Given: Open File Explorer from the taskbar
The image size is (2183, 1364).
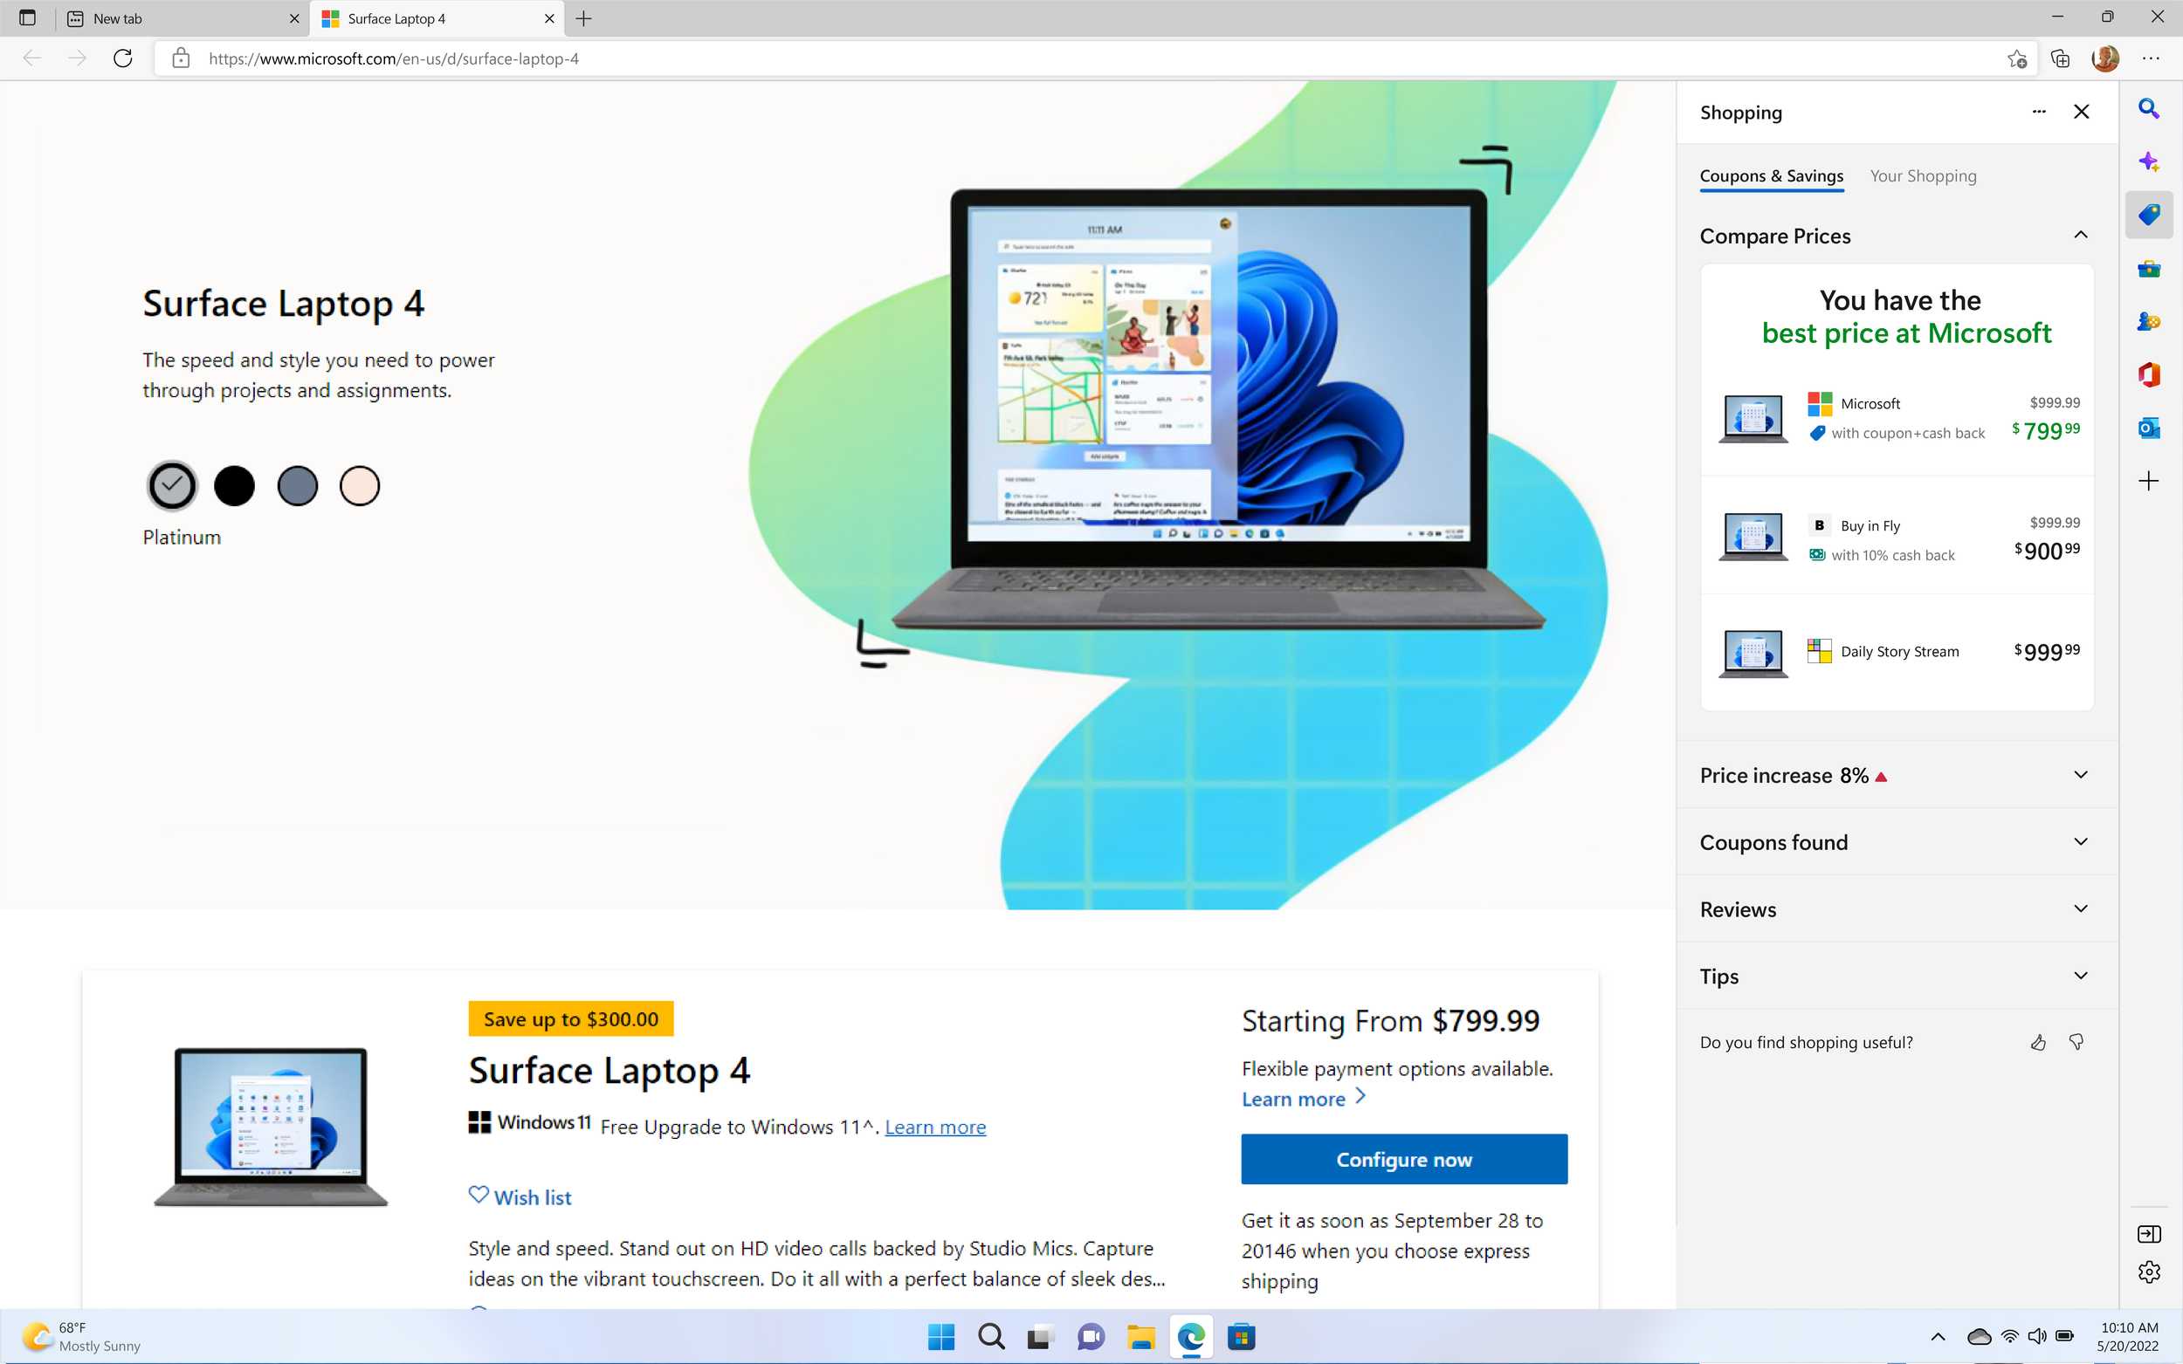Looking at the screenshot, I should click(x=1140, y=1336).
